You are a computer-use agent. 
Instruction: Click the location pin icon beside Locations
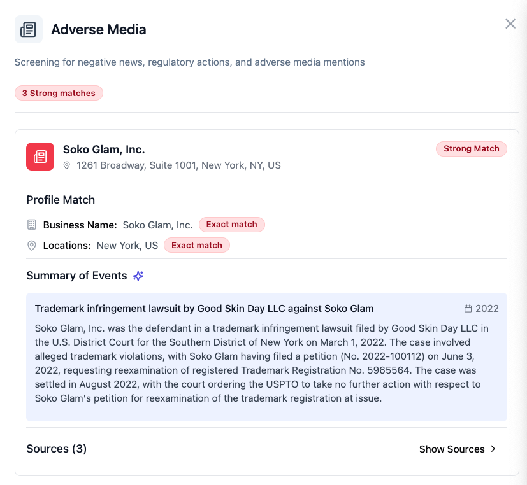click(x=32, y=246)
